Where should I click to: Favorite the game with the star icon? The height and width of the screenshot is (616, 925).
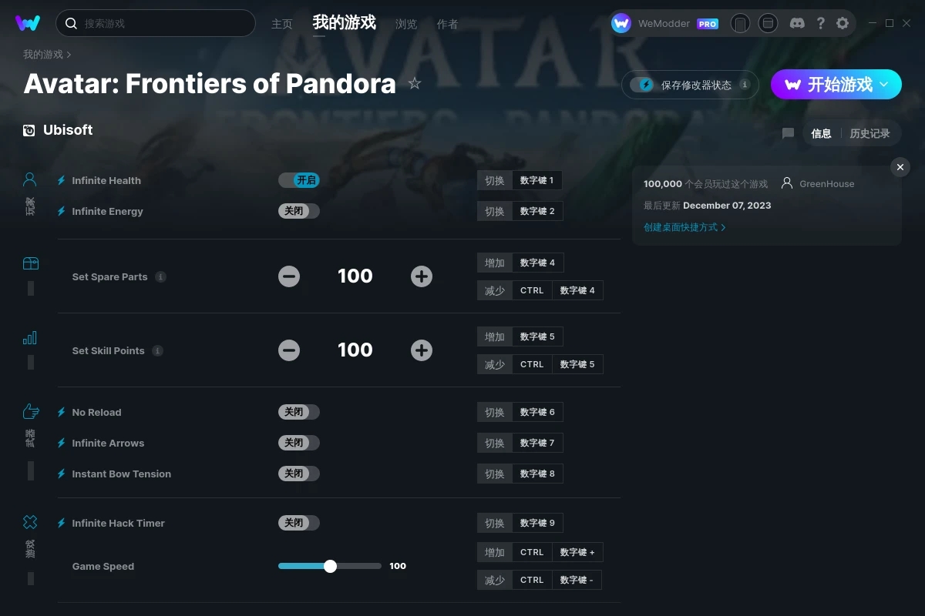[415, 83]
